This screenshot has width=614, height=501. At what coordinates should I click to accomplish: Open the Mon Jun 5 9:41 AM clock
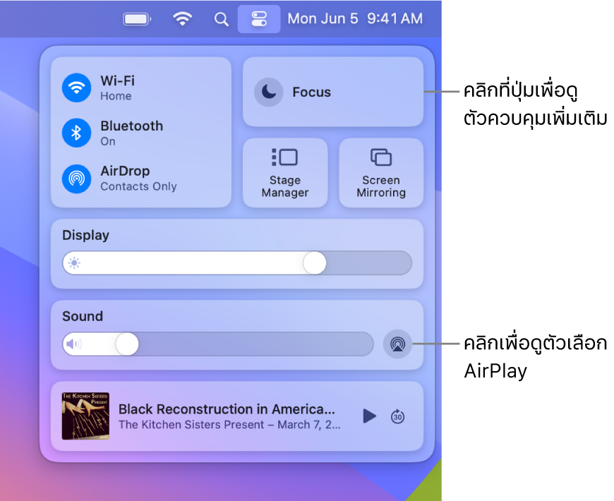pos(355,19)
